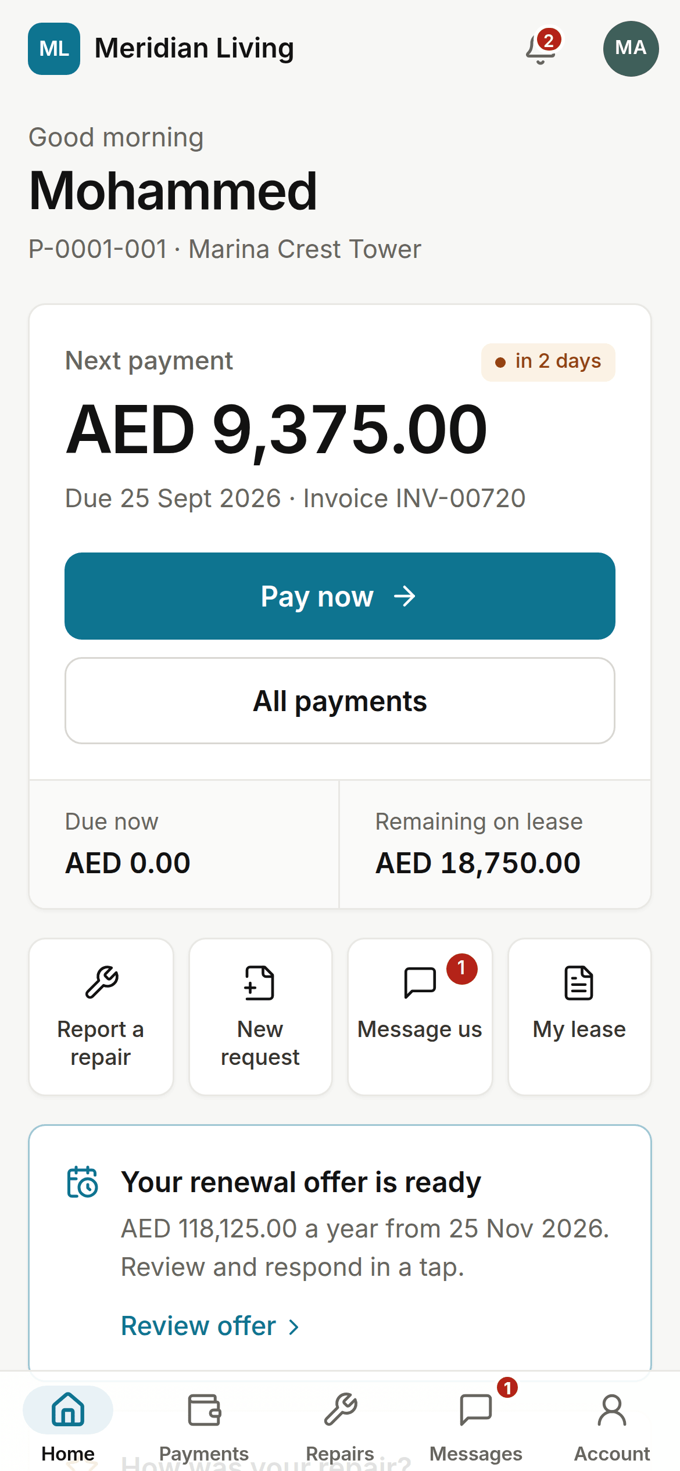Tap the Due now AED 0.00 panel
The width and height of the screenshot is (680, 1471).
184,844
